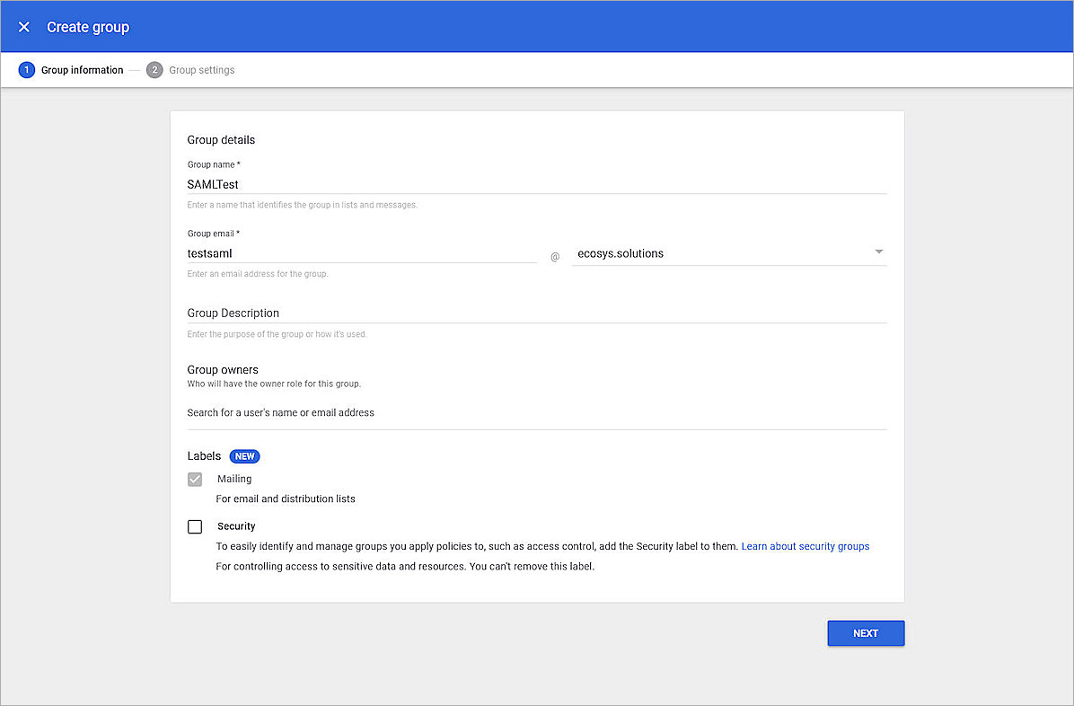Click the @ symbol between email fields
The height and width of the screenshot is (706, 1074).
554,256
